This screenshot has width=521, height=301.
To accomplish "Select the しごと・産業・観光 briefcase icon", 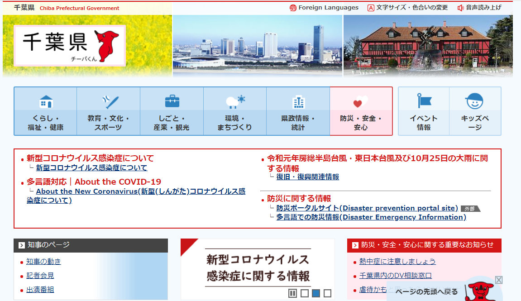I will pyautogui.click(x=172, y=101).
